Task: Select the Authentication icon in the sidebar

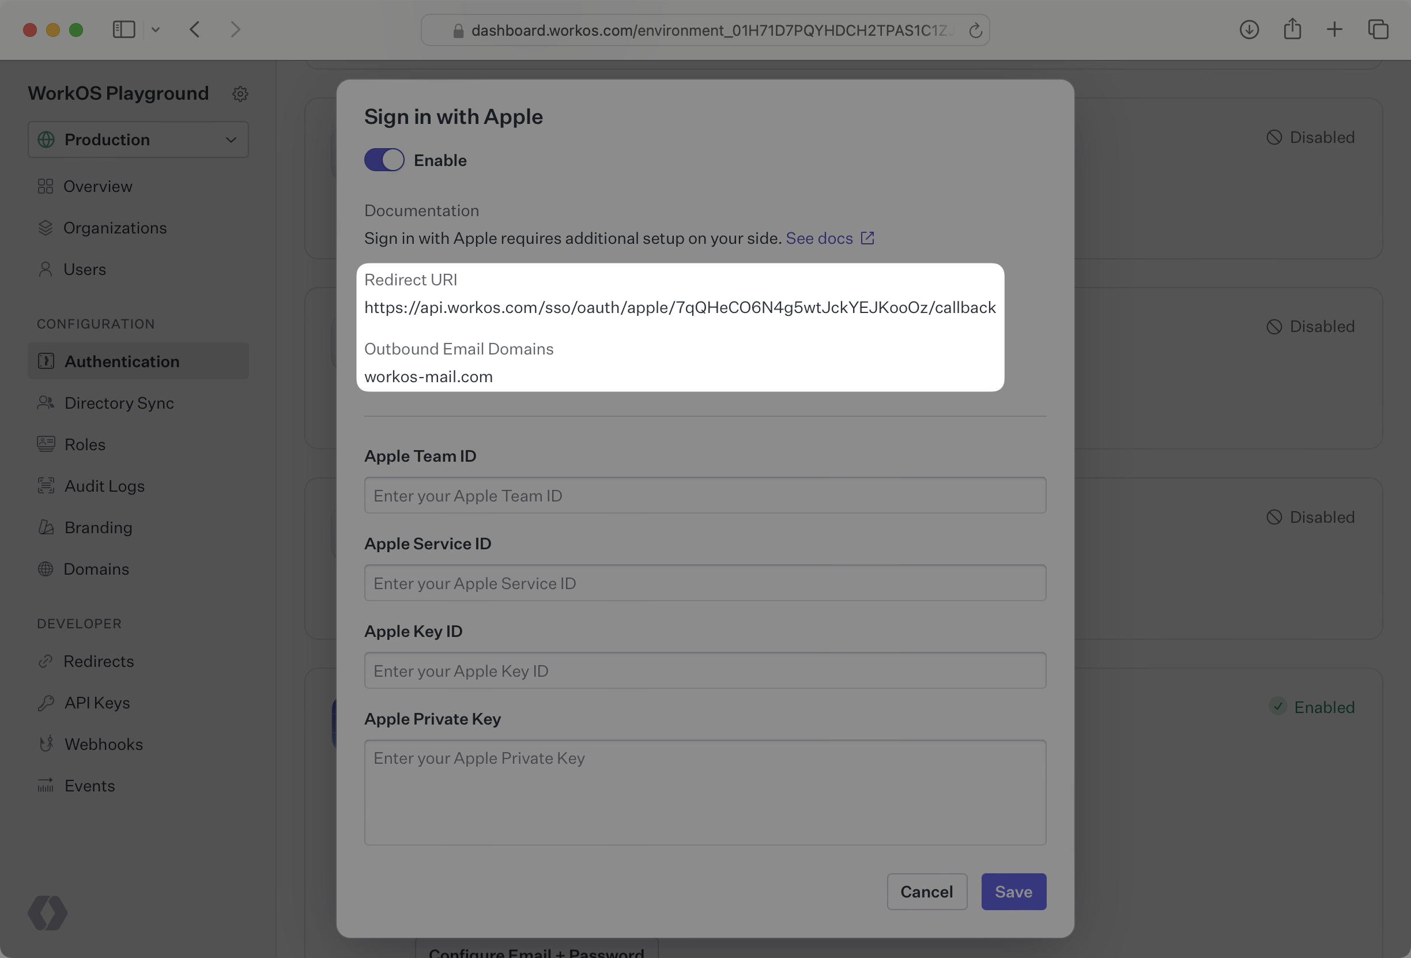Action: [x=47, y=361]
